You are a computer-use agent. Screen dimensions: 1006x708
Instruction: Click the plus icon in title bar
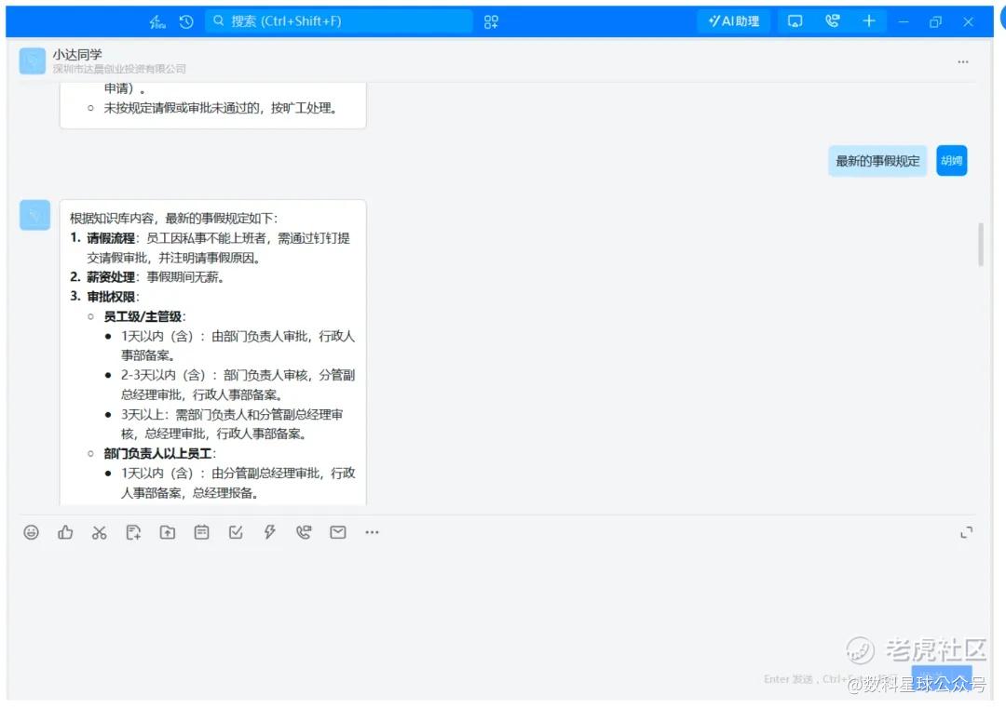click(x=869, y=21)
